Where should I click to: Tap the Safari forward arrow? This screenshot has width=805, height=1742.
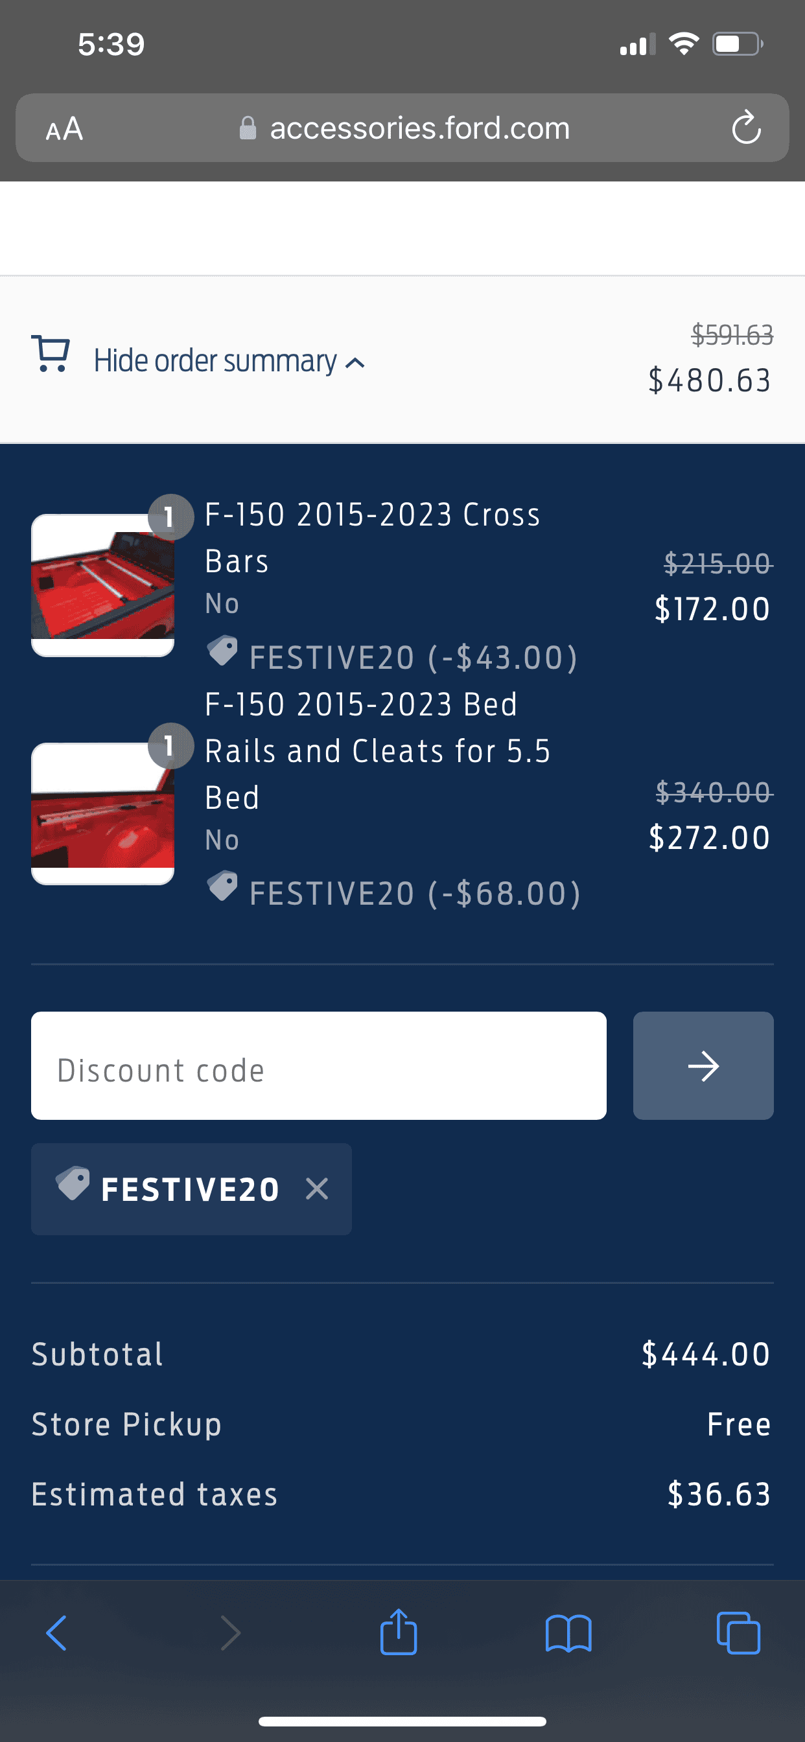(x=231, y=1633)
